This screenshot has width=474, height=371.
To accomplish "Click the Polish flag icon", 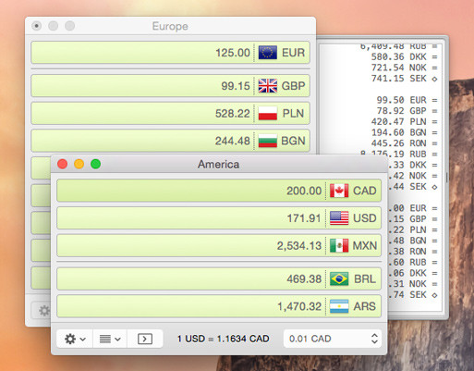I will (x=267, y=113).
